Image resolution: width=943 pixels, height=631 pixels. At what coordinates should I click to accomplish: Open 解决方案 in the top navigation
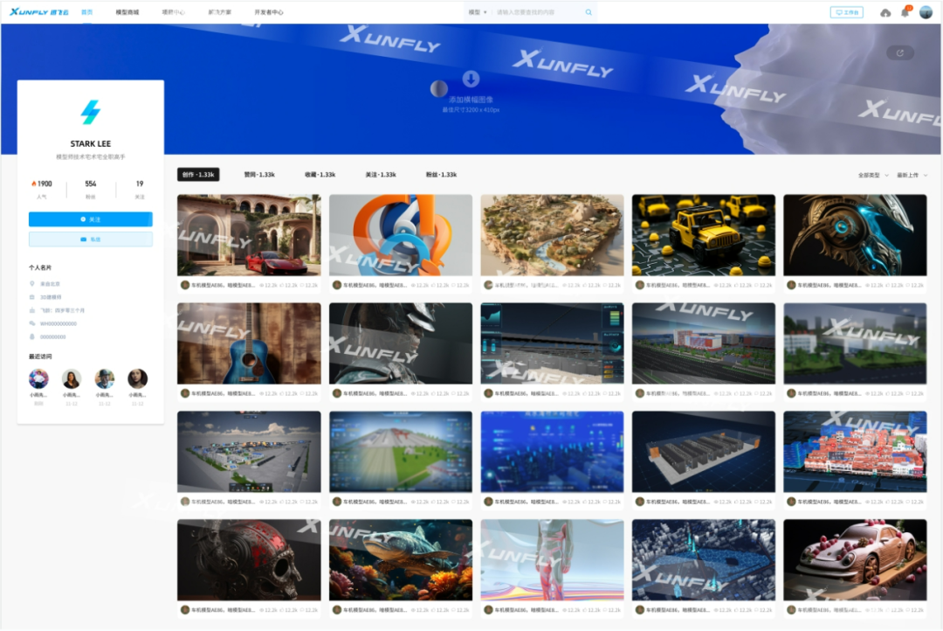[219, 12]
